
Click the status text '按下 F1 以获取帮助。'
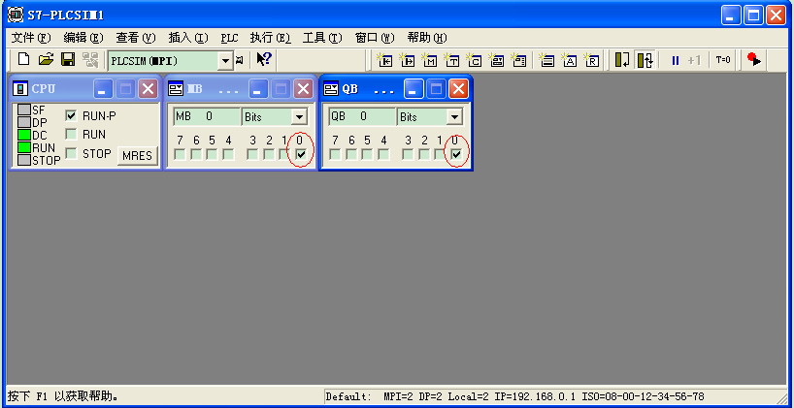pyautogui.click(x=63, y=396)
